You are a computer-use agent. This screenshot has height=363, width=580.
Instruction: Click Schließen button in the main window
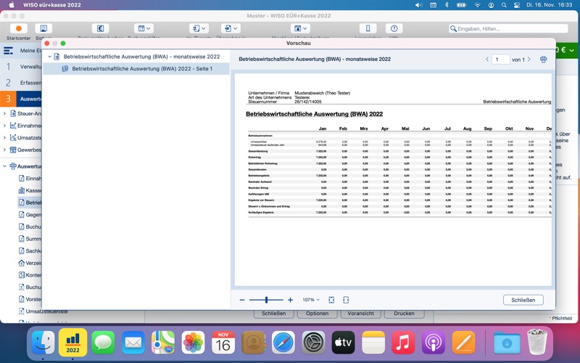[x=274, y=314]
